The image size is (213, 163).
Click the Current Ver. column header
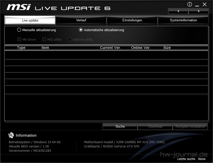110,48
